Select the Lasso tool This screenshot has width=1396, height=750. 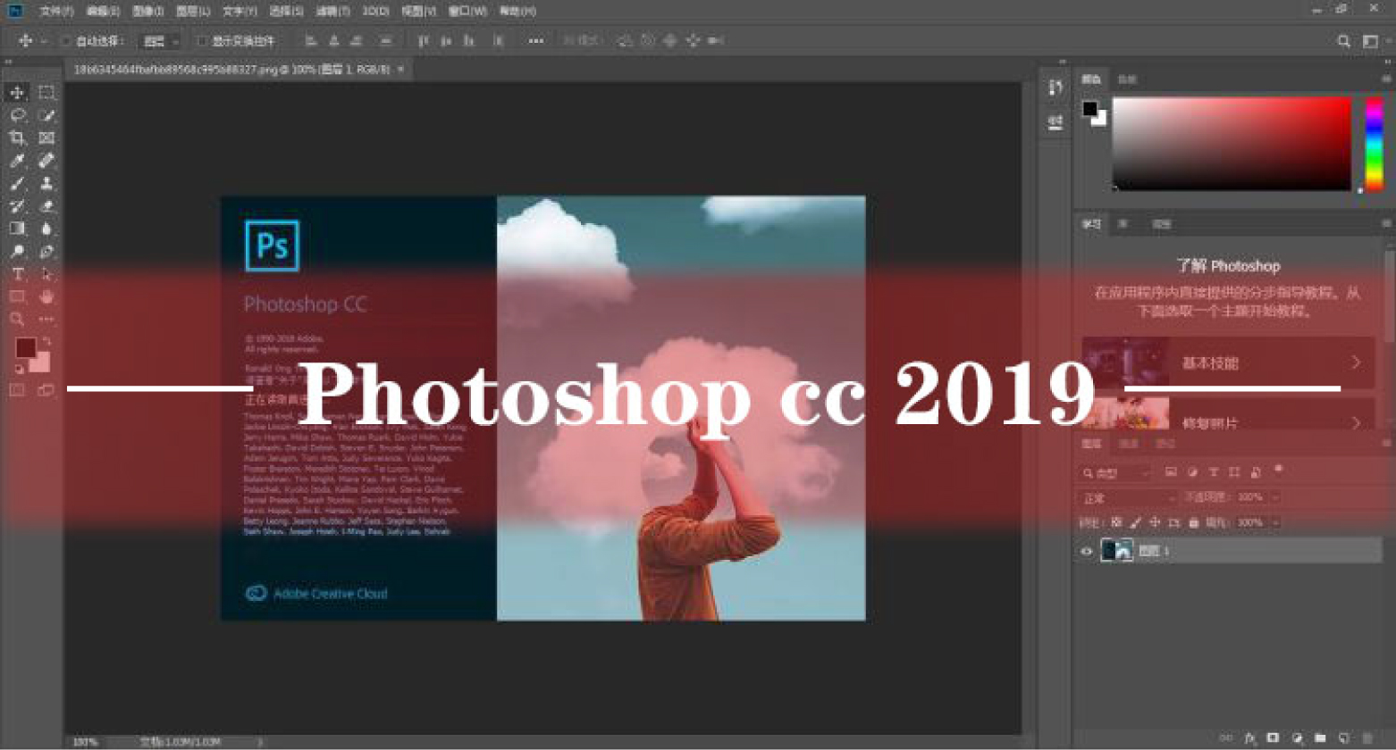pyautogui.click(x=16, y=114)
